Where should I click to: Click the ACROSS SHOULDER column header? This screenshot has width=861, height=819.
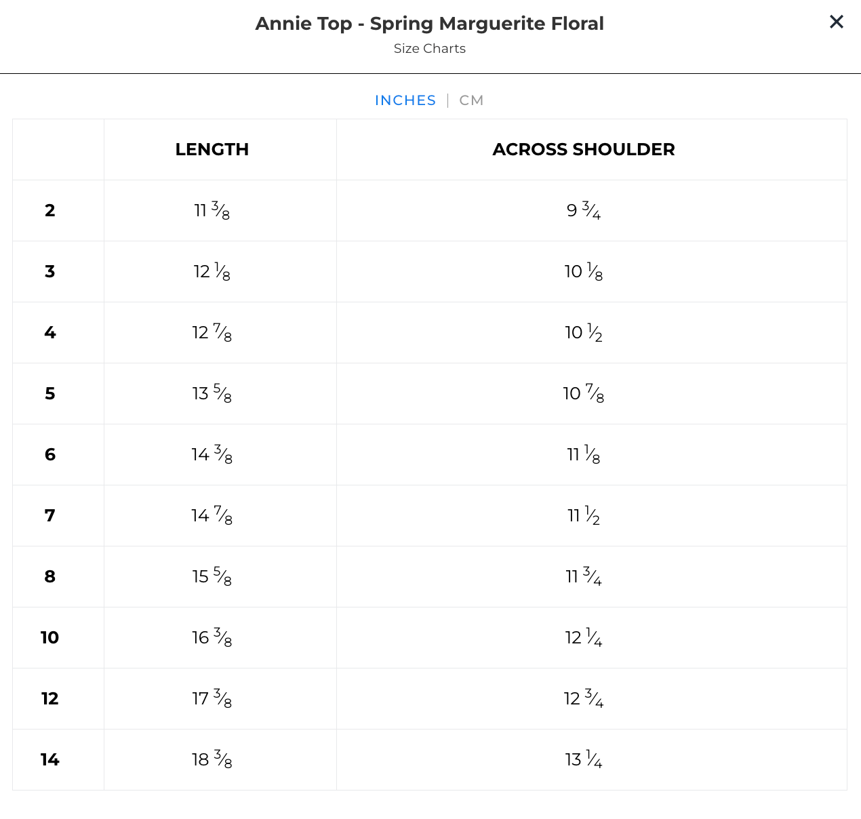pos(584,149)
